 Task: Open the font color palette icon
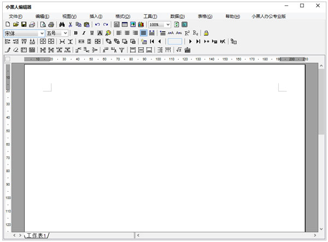pyautogui.click(x=108, y=33)
